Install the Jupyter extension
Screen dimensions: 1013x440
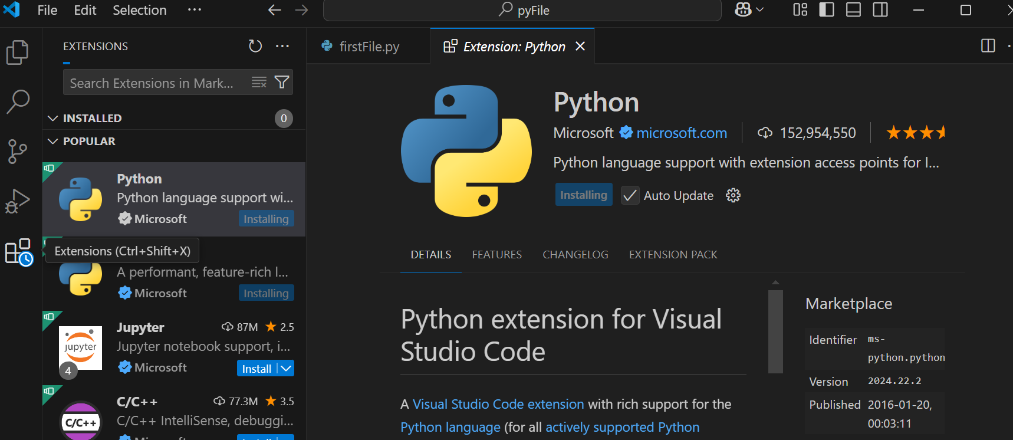click(256, 369)
